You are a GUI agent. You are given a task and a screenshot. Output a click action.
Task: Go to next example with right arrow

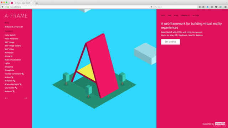tap(26, 98)
